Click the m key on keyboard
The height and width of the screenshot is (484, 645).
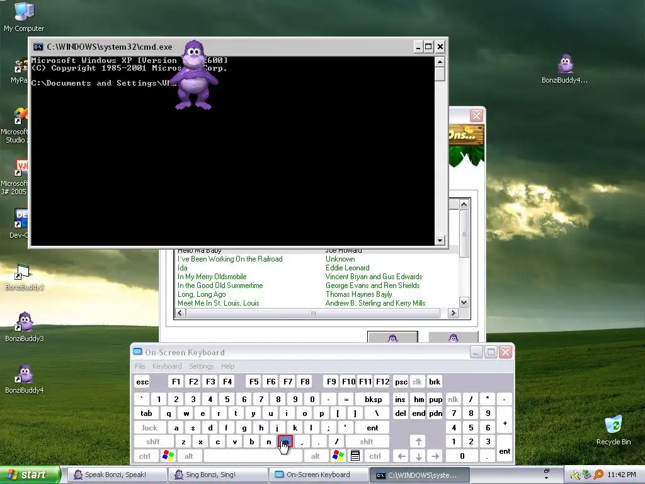click(285, 442)
